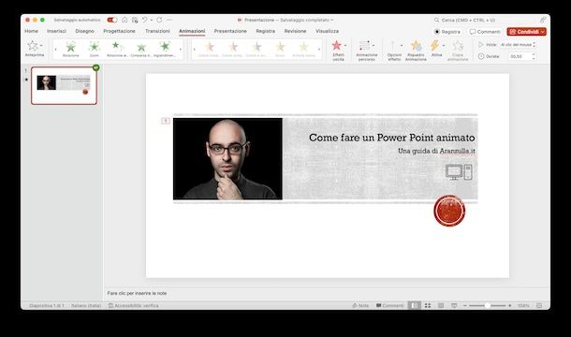571x337 pixels.
Task: Open the Inserisci tab
Action: tap(56, 31)
